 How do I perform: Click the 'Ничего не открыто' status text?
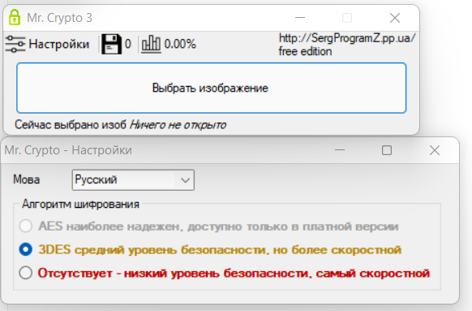tap(178, 125)
